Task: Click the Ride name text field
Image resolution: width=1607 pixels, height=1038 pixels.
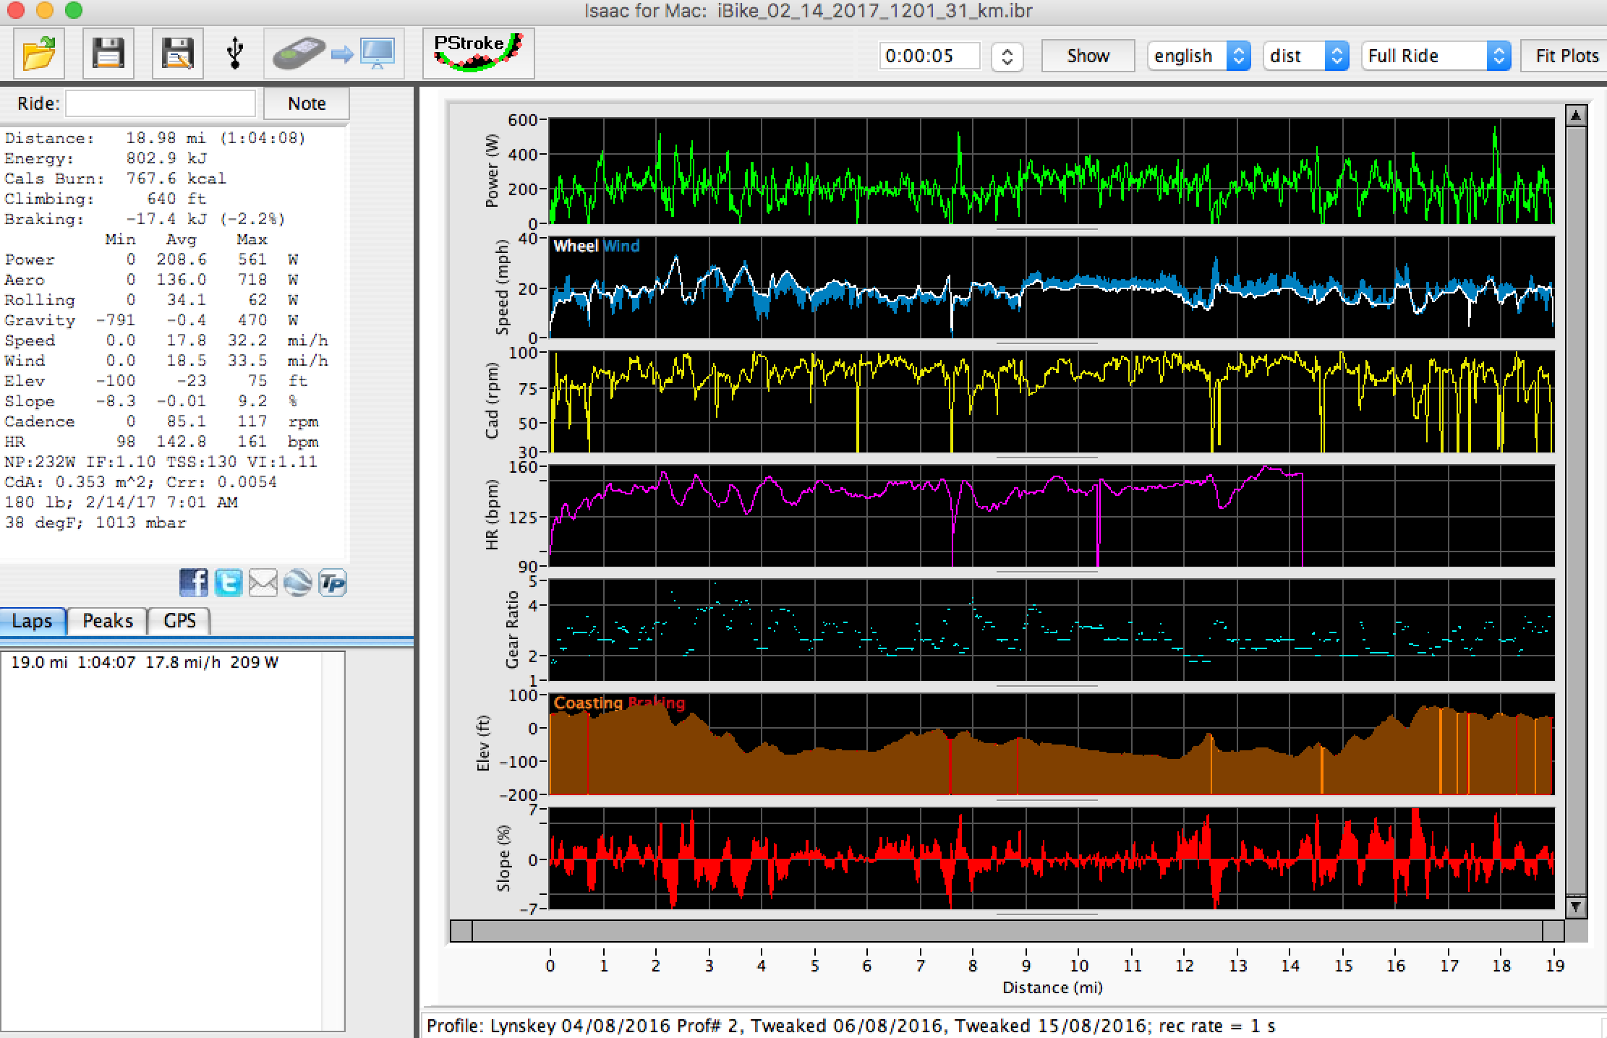Action: [x=161, y=103]
